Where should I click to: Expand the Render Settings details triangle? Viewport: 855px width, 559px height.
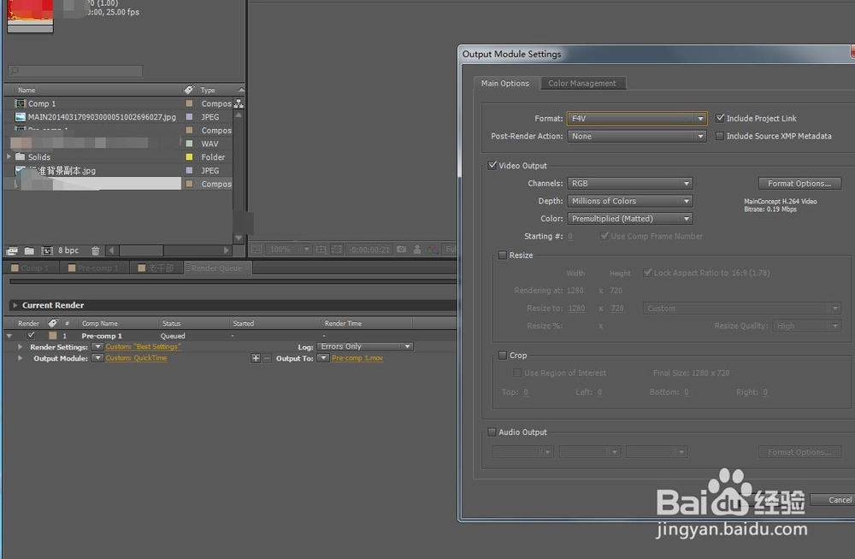coord(21,347)
